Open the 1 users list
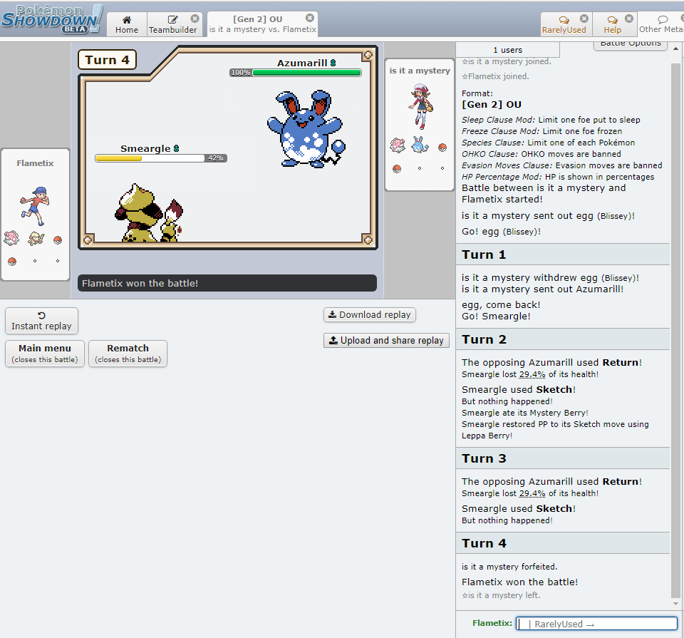Image resolution: width=684 pixels, height=638 pixels. point(508,50)
